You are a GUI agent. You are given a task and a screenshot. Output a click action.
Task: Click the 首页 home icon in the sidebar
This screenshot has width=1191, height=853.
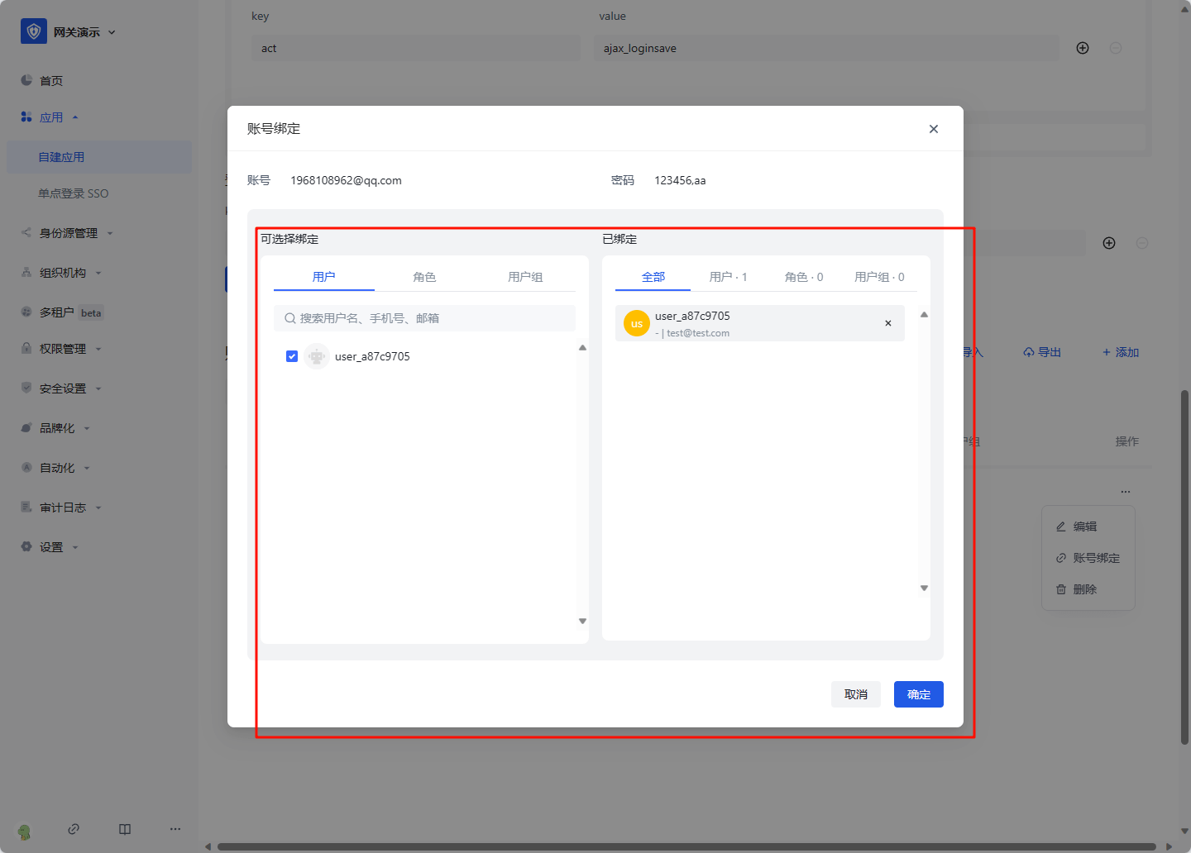click(26, 80)
